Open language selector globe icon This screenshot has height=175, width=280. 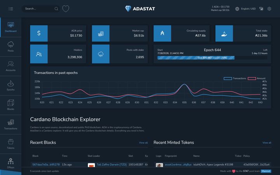click(x=237, y=9)
